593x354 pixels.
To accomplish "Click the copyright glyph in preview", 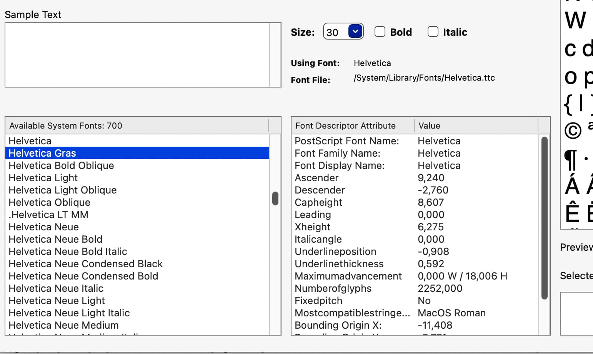I will pos(573,131).
